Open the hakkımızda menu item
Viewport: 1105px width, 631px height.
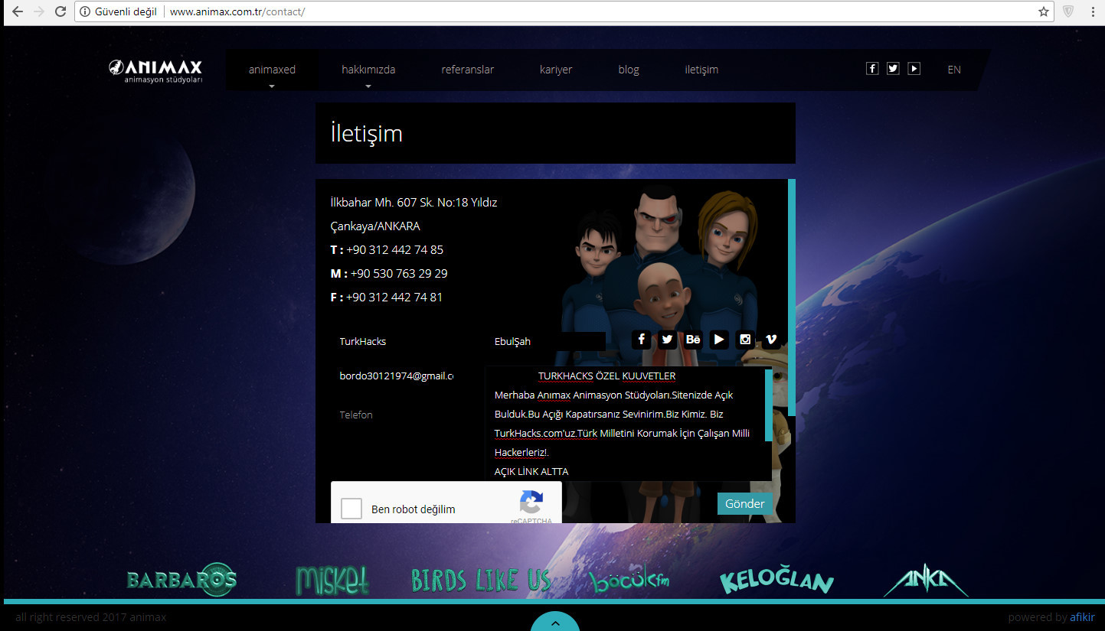[x=368, y=70]
